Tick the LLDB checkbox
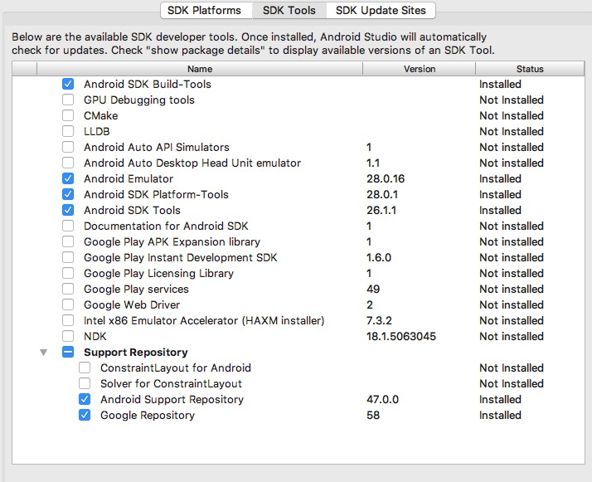592x482 pixels. click(68, 131)
